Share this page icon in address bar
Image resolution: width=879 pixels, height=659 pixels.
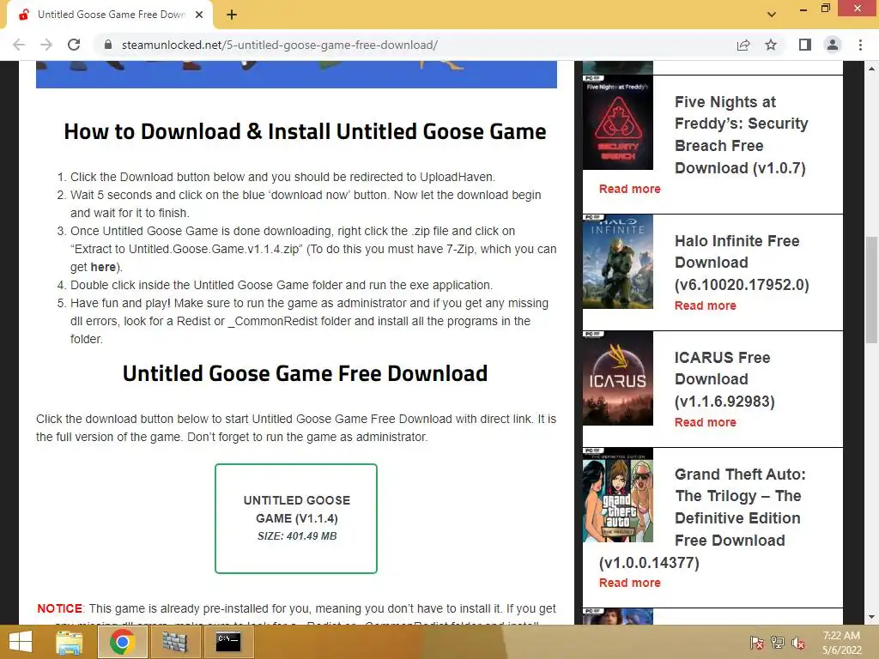click(x=743, y=45)
